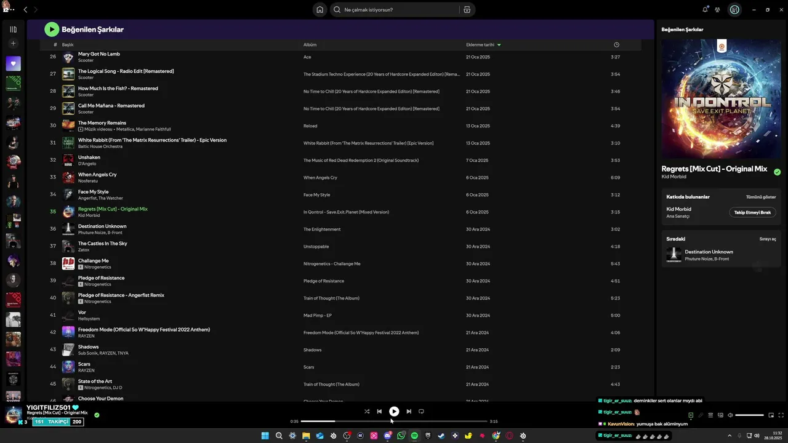The image size is (788, 443).
Task: Open Spotify from the Windows taskbar
Action: pos(414,436)
